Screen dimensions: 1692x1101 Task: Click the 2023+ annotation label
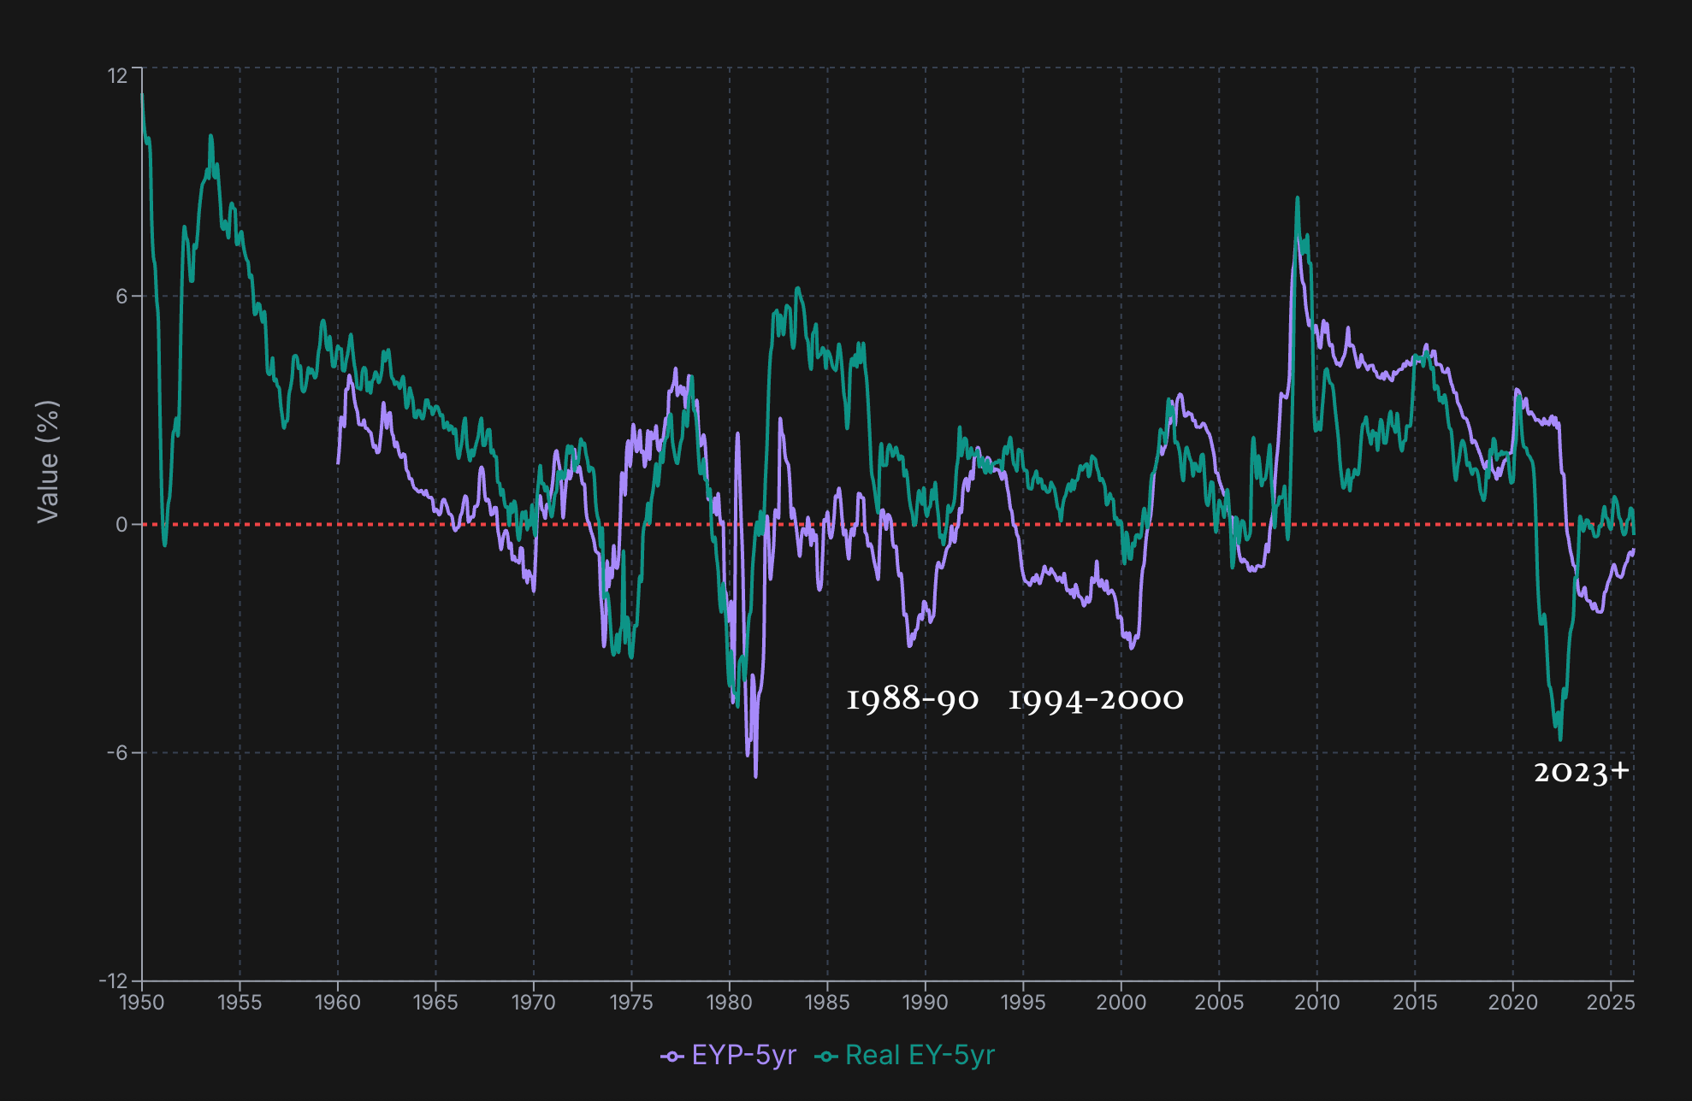(1582, 772)
